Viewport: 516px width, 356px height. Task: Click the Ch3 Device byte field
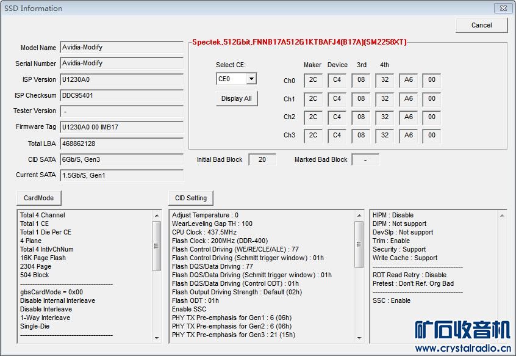coord(337,135)
